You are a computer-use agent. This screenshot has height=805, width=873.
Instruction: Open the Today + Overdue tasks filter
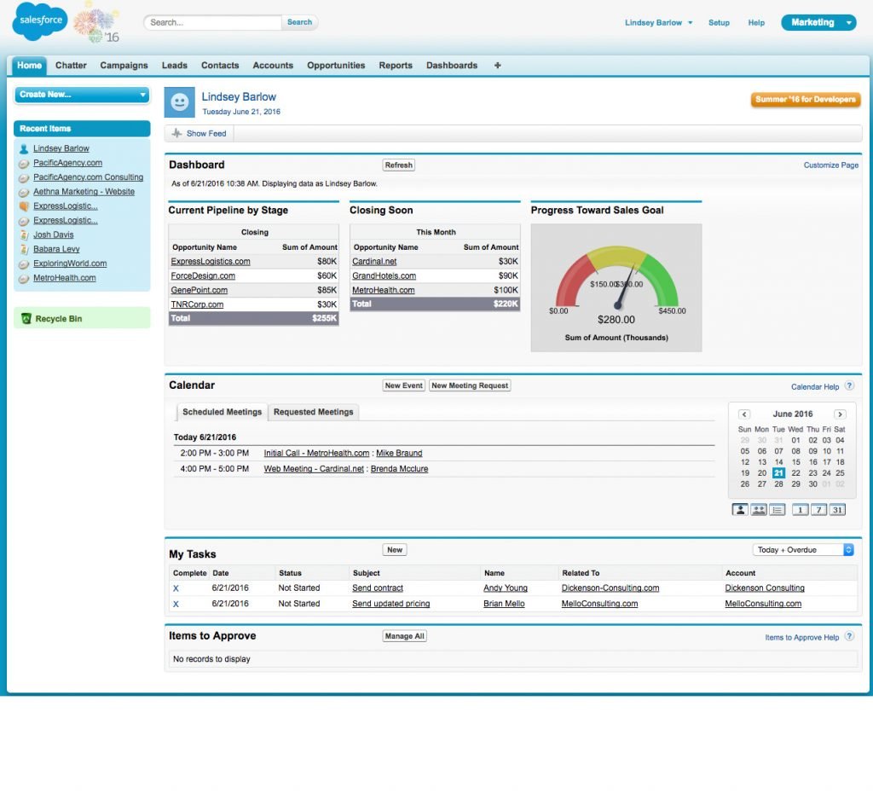[802, 549]
